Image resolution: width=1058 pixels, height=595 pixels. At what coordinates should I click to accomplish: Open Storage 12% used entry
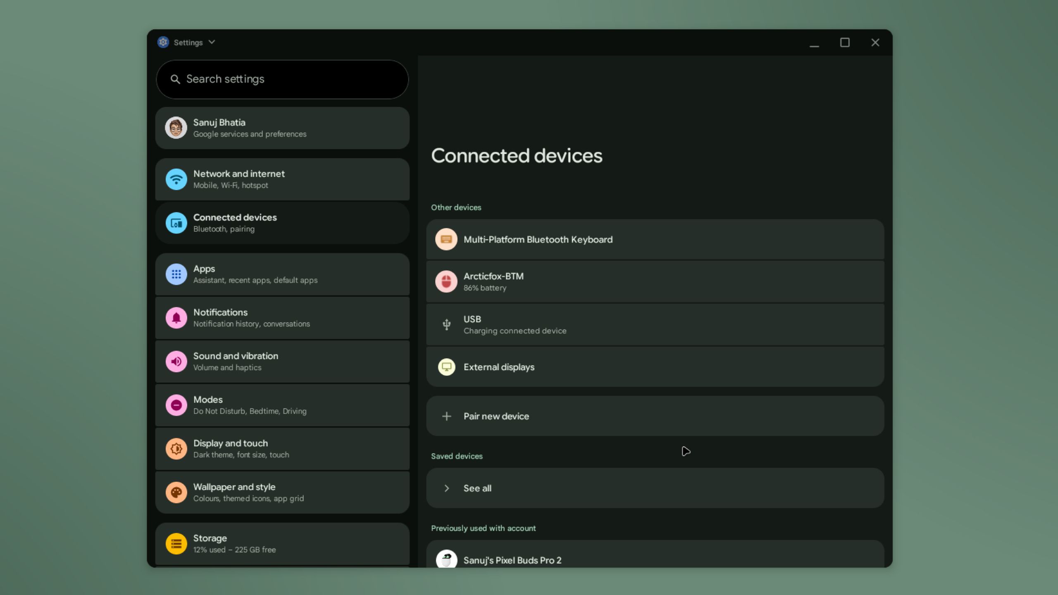(282, 544)
